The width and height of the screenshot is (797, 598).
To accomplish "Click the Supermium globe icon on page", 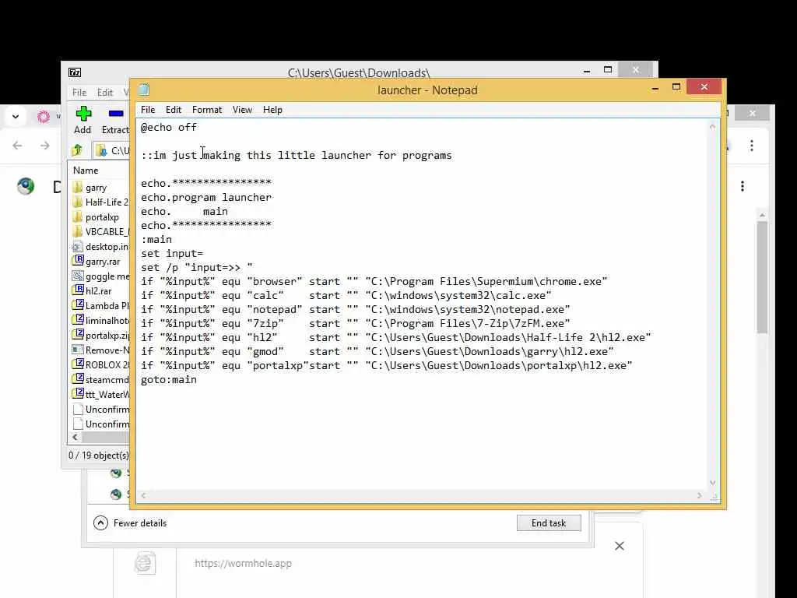I will [x=26, y=186].
